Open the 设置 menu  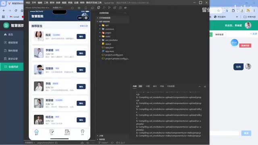(76, 3)
